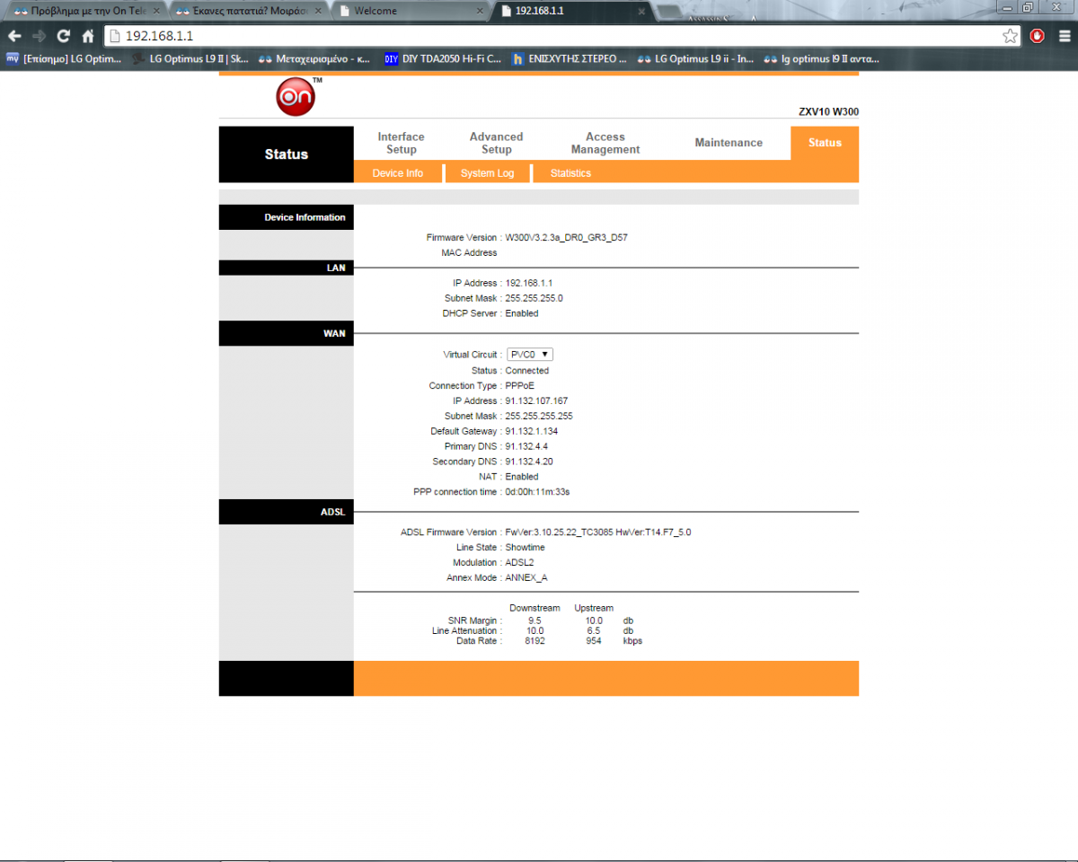The width and height of the screenshot is (1078, 862).
Task: Open the lg optimus l9 II αντα... bookmark
Action: (822, 59)
